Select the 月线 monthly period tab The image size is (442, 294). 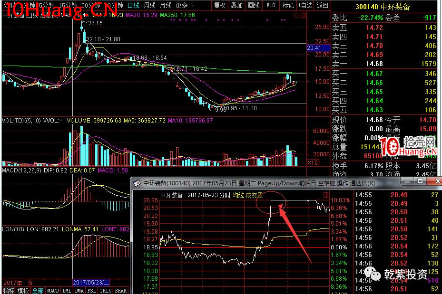pyautogui.click(x=166, y=5)
